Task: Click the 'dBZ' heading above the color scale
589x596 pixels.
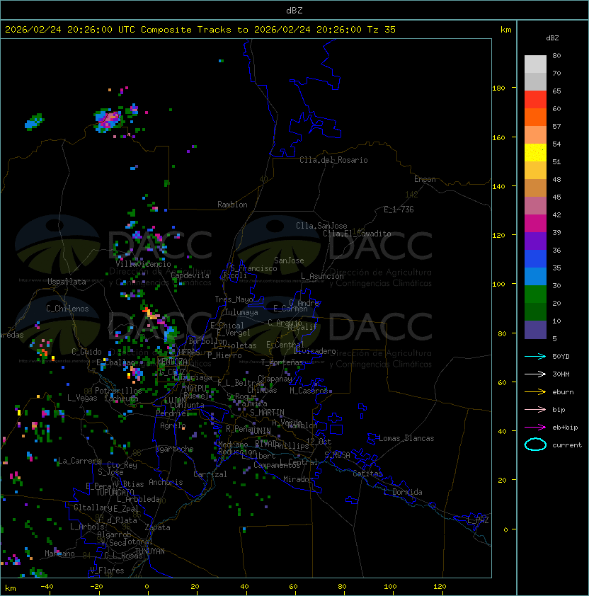Action: (x=552, y=38)
